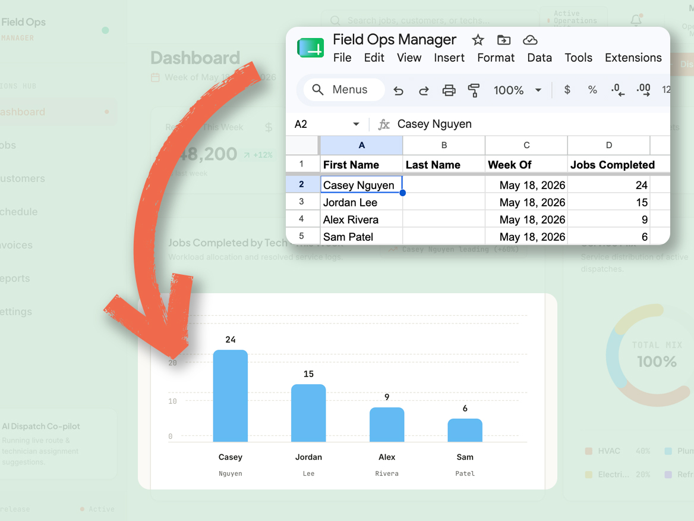This screenshot has height=521, width=694.
Task: Select the paint format tool
Action: 474,90
